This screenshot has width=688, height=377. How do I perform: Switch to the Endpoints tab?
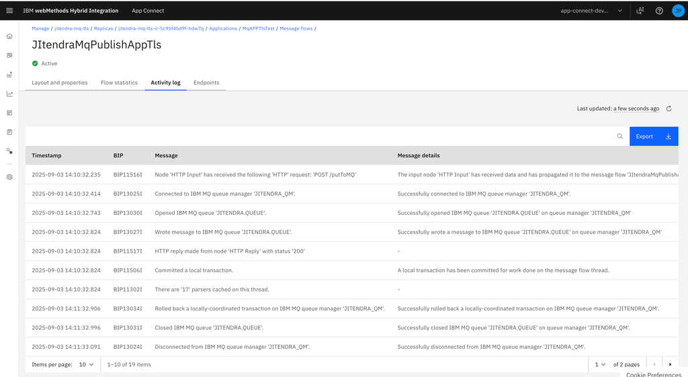(206, 83)
